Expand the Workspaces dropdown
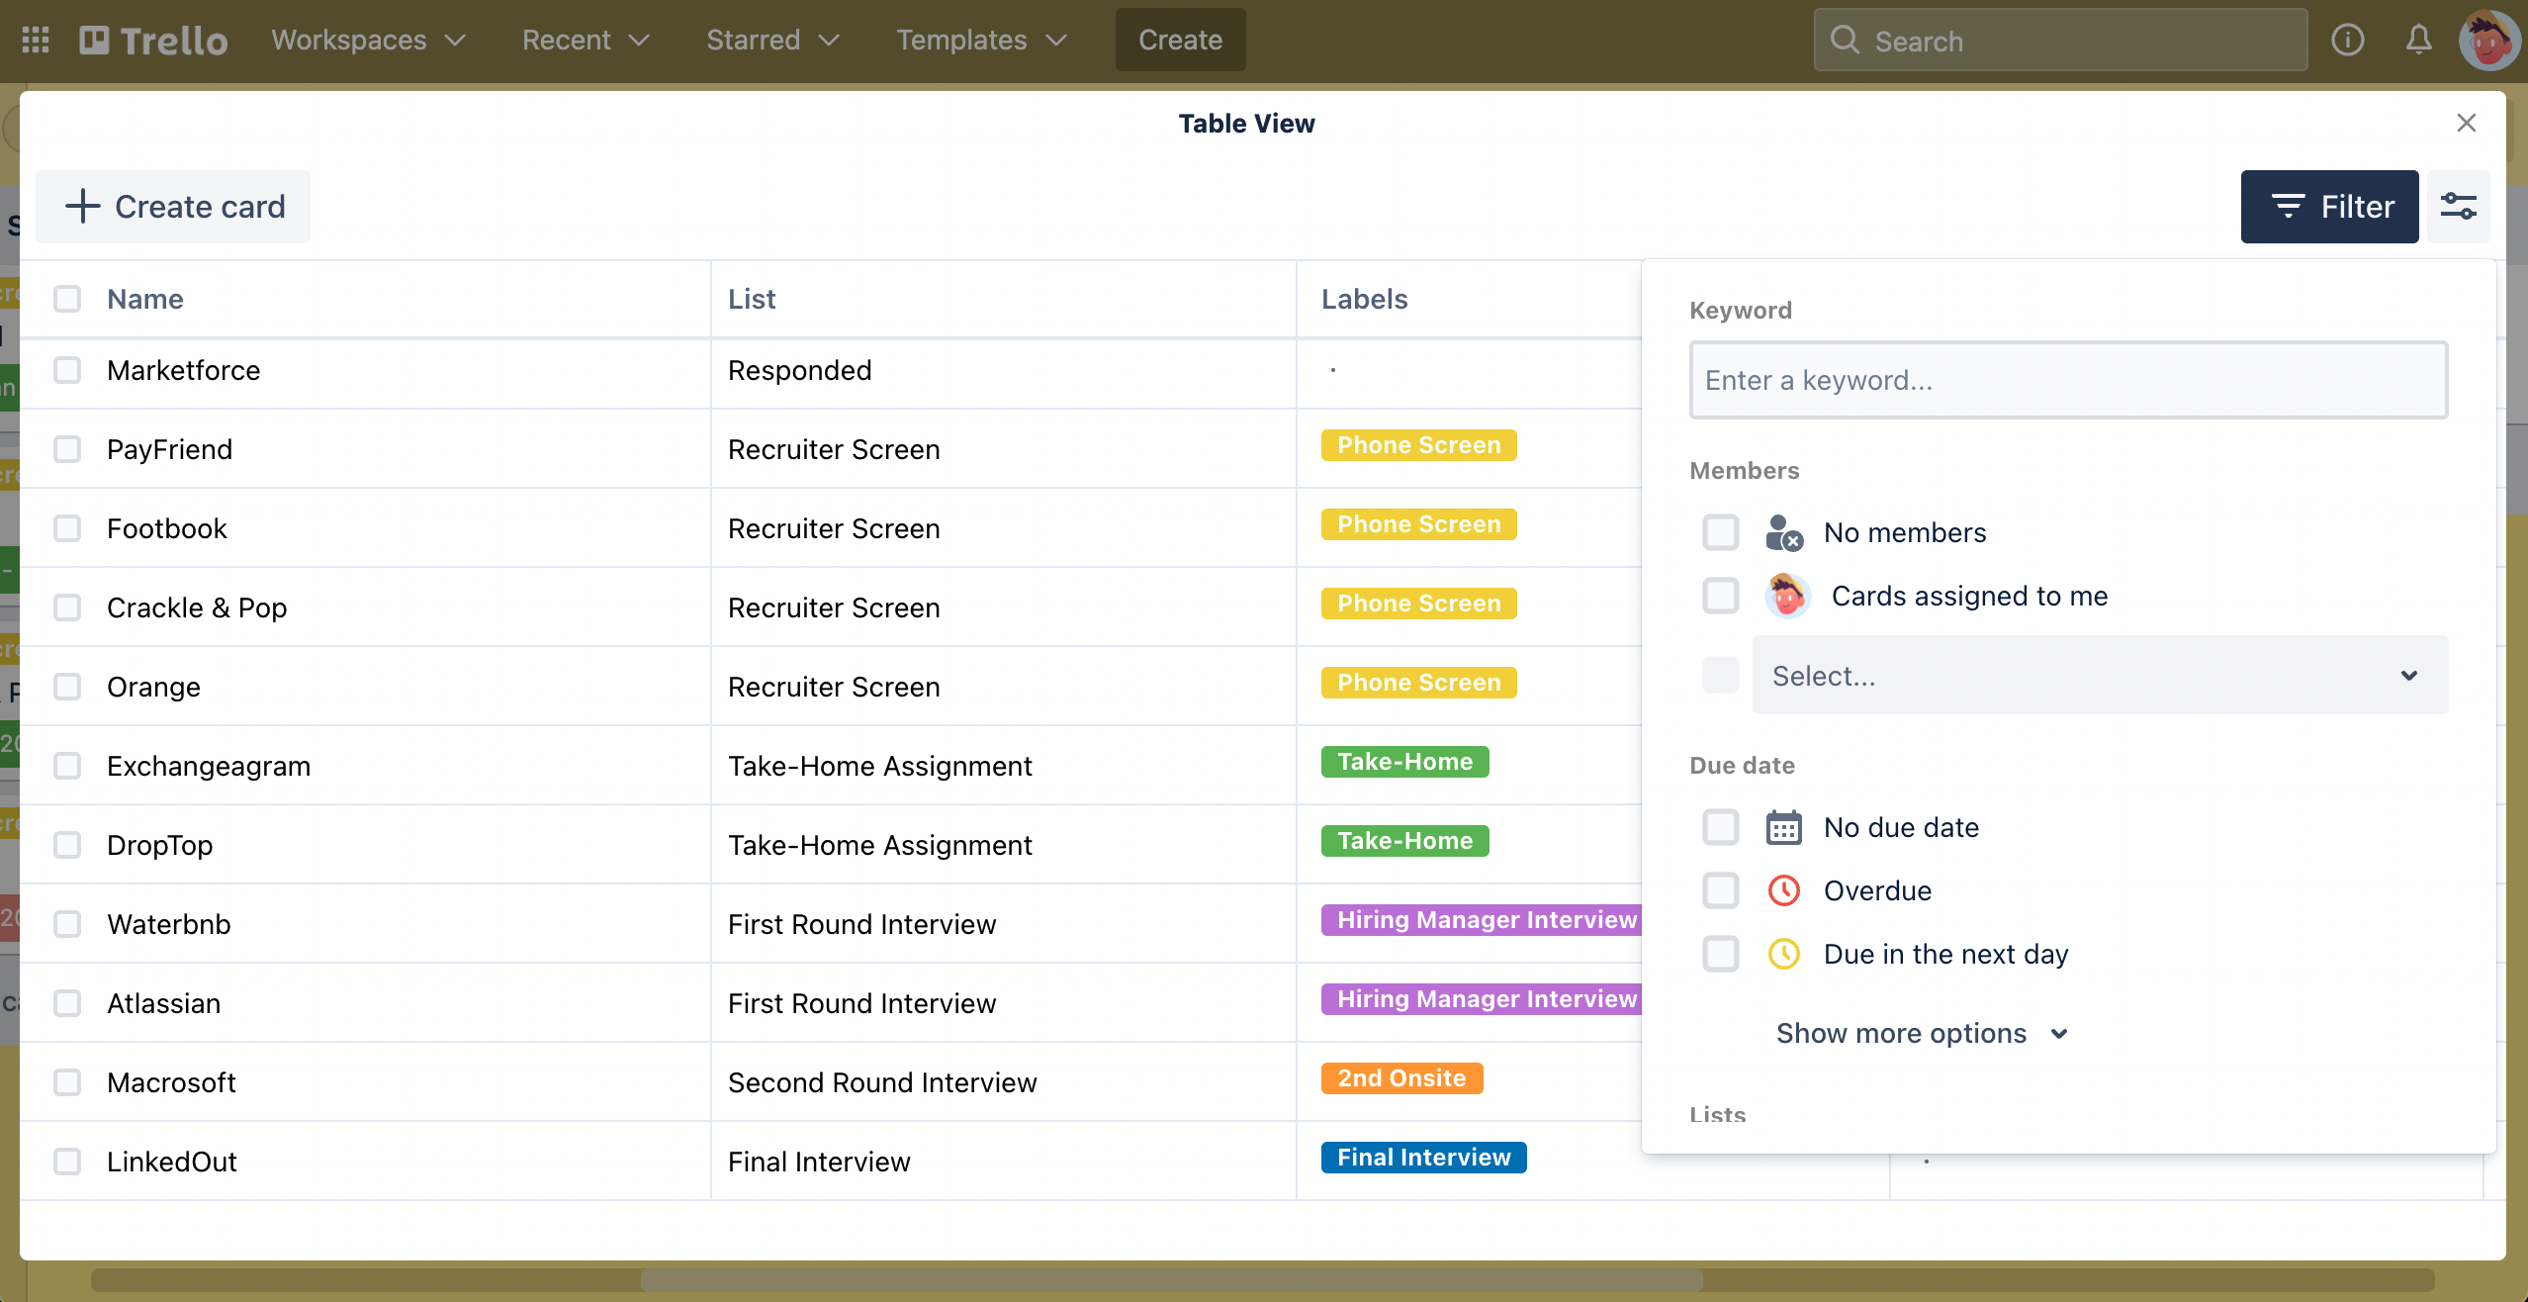The width and height of the screenshot is (2528, 1302). [x=367, y=40]
